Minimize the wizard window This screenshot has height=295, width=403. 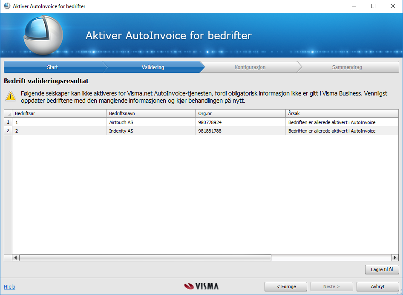tap(354, 6)
